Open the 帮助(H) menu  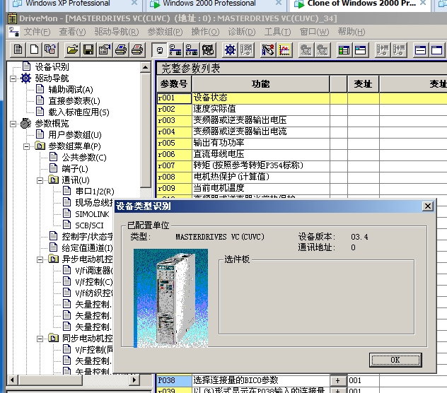pyautogui.click(x=352, y=32)
